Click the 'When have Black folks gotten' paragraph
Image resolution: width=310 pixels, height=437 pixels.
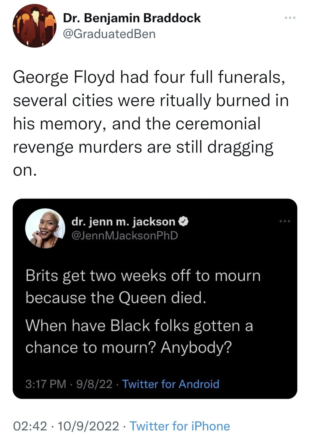[139, 326]
